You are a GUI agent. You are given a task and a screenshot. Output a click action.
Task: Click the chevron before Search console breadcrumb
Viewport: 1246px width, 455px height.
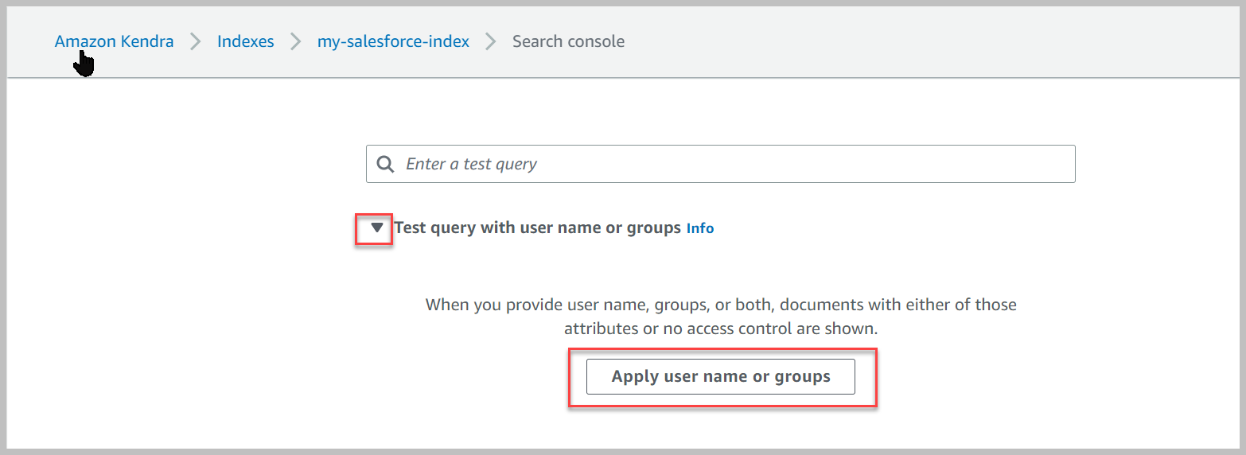pos(491,41)
